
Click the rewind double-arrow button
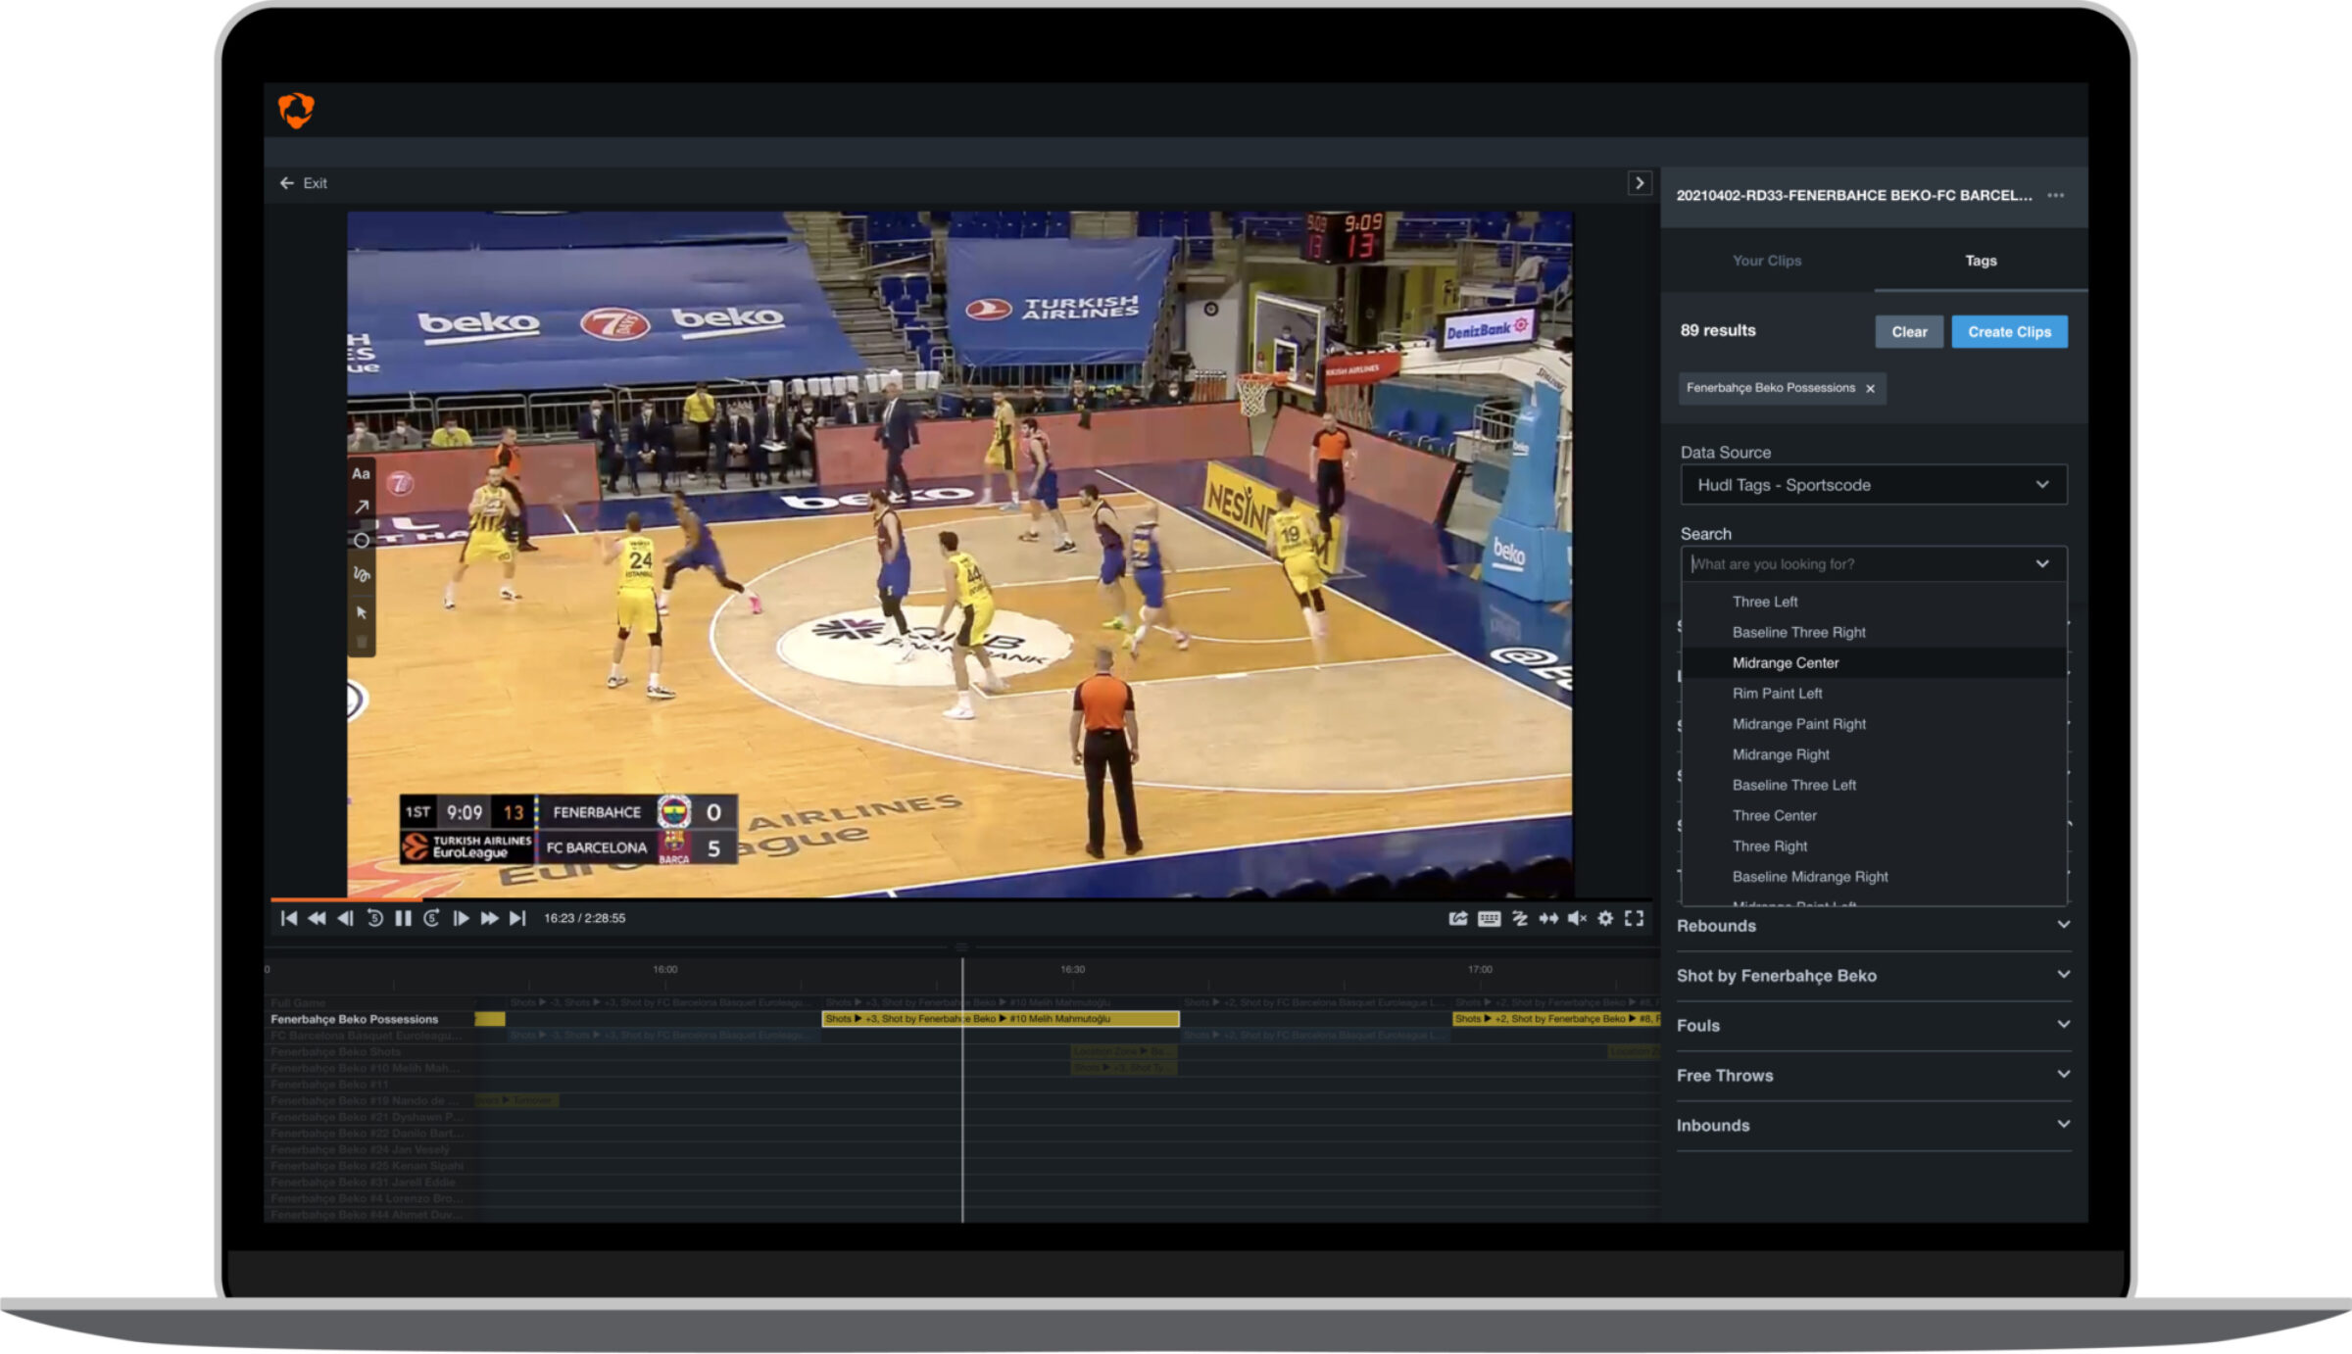[x=317, y=918]
